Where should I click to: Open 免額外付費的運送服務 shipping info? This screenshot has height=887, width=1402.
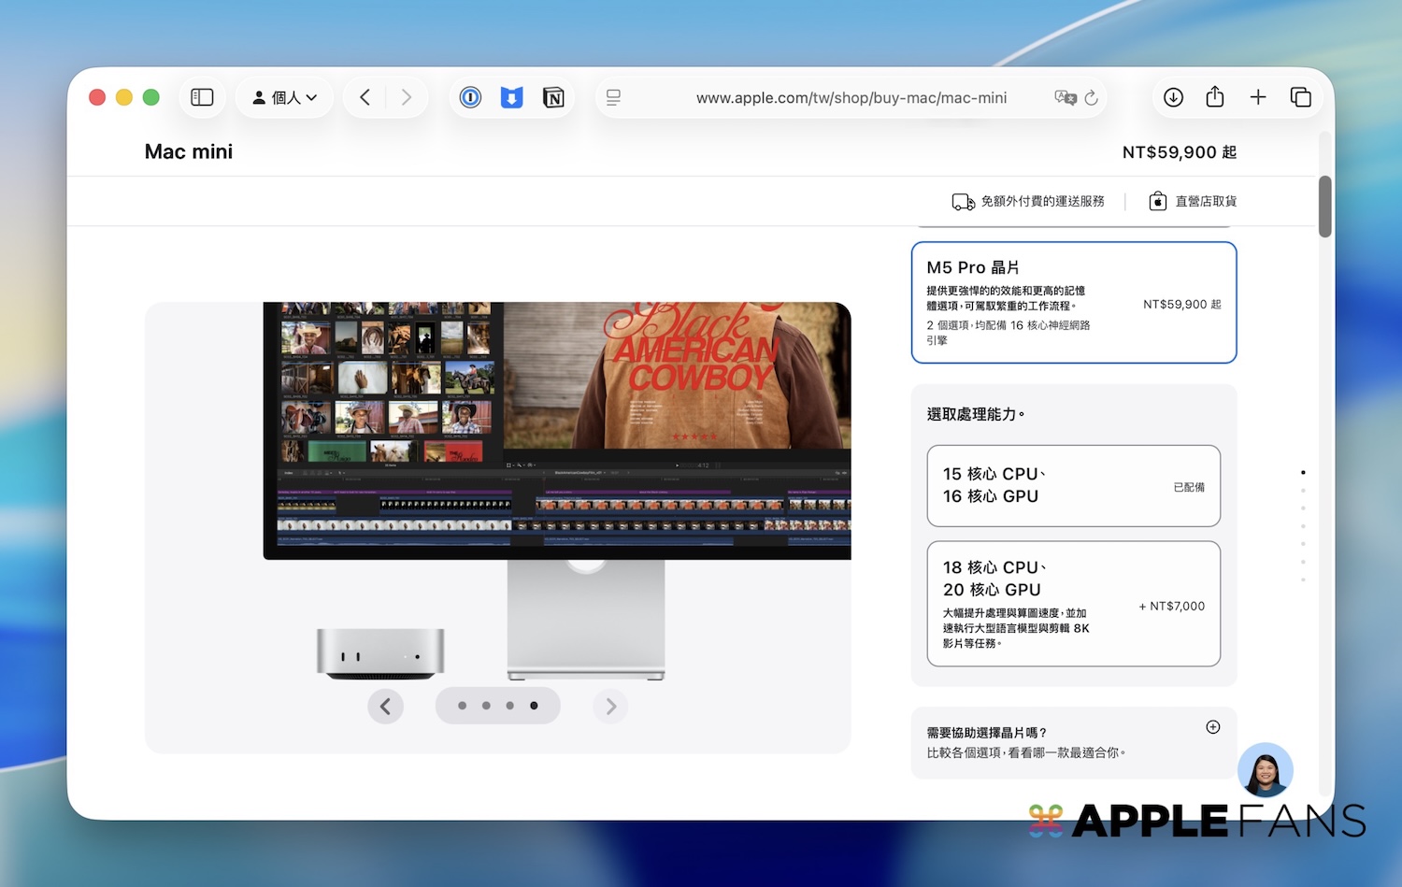coord(1042,201)
